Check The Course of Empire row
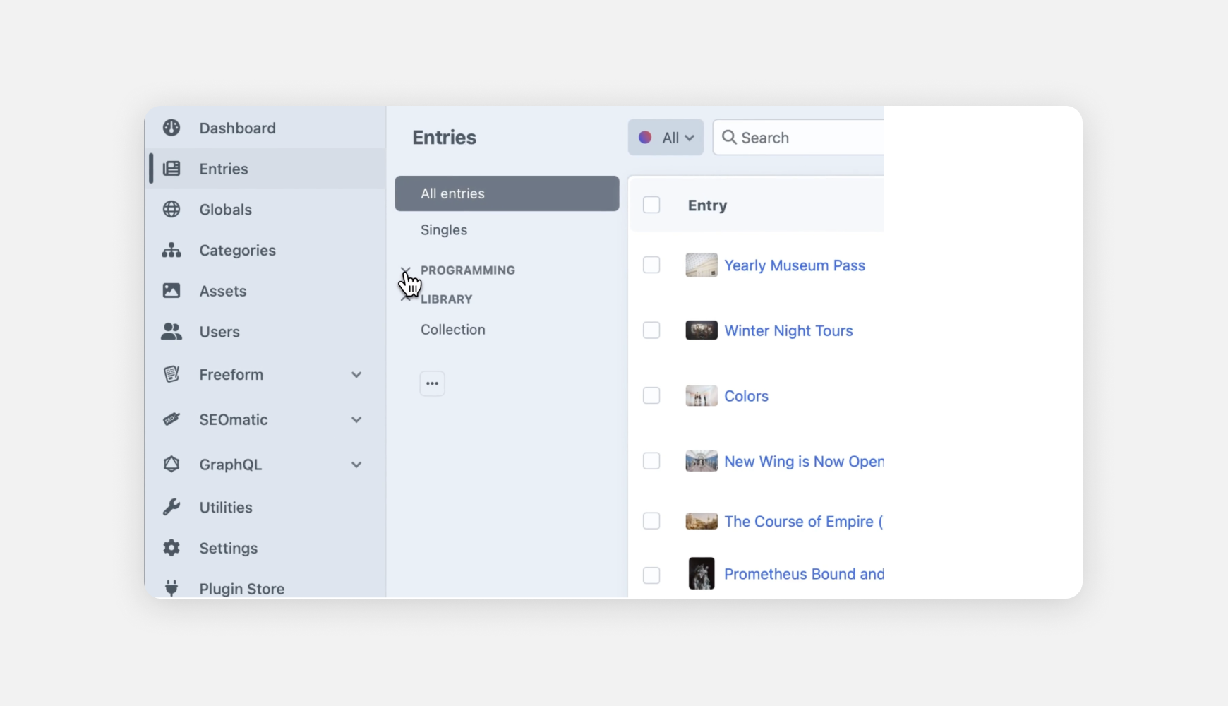Image resolution: width=1228 pixels, height=706 pixels. pos(651,521)
